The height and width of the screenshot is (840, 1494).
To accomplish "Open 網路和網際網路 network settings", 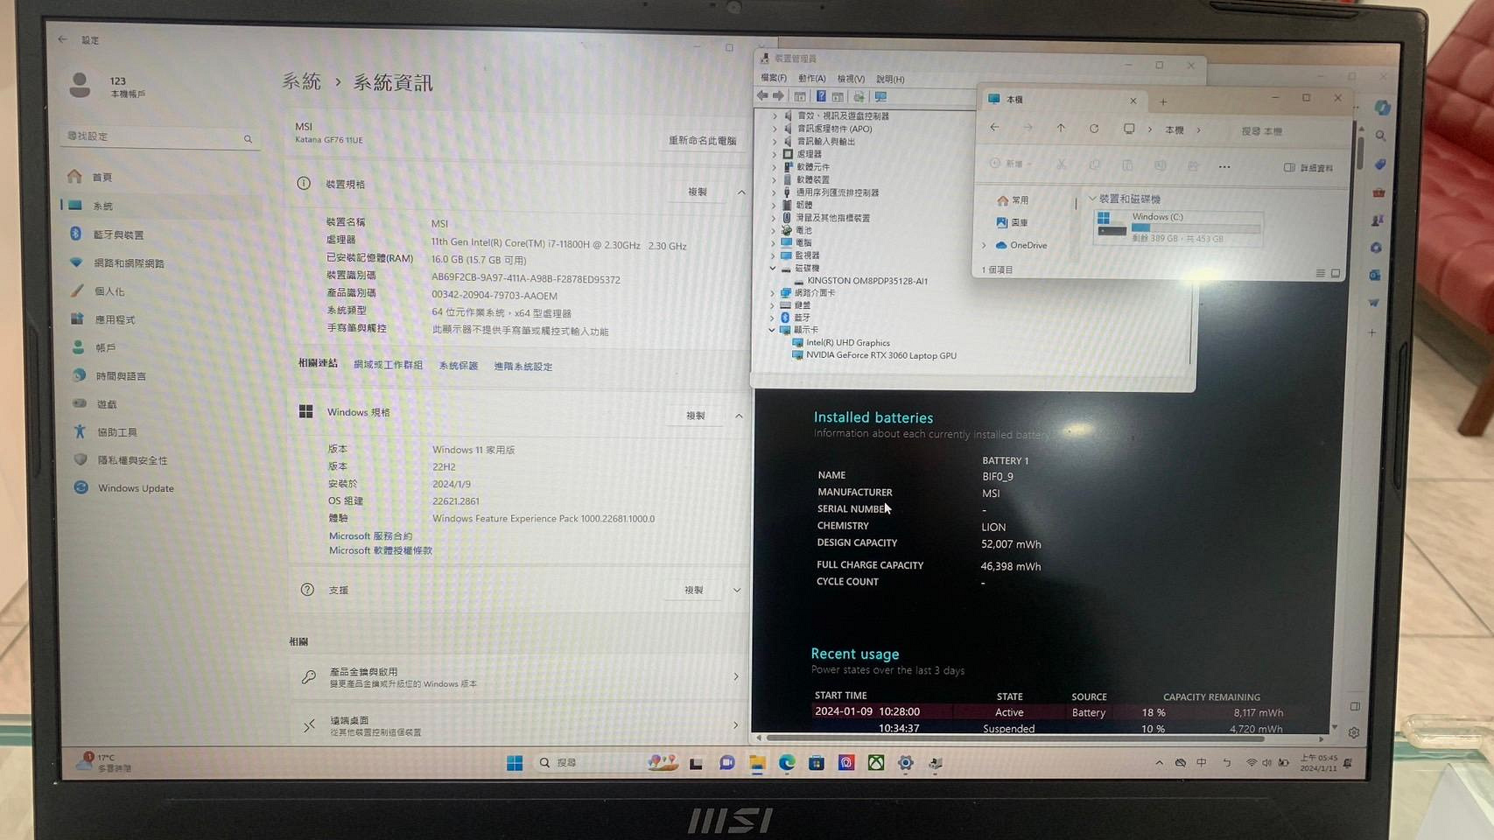I will click(129, 262).
